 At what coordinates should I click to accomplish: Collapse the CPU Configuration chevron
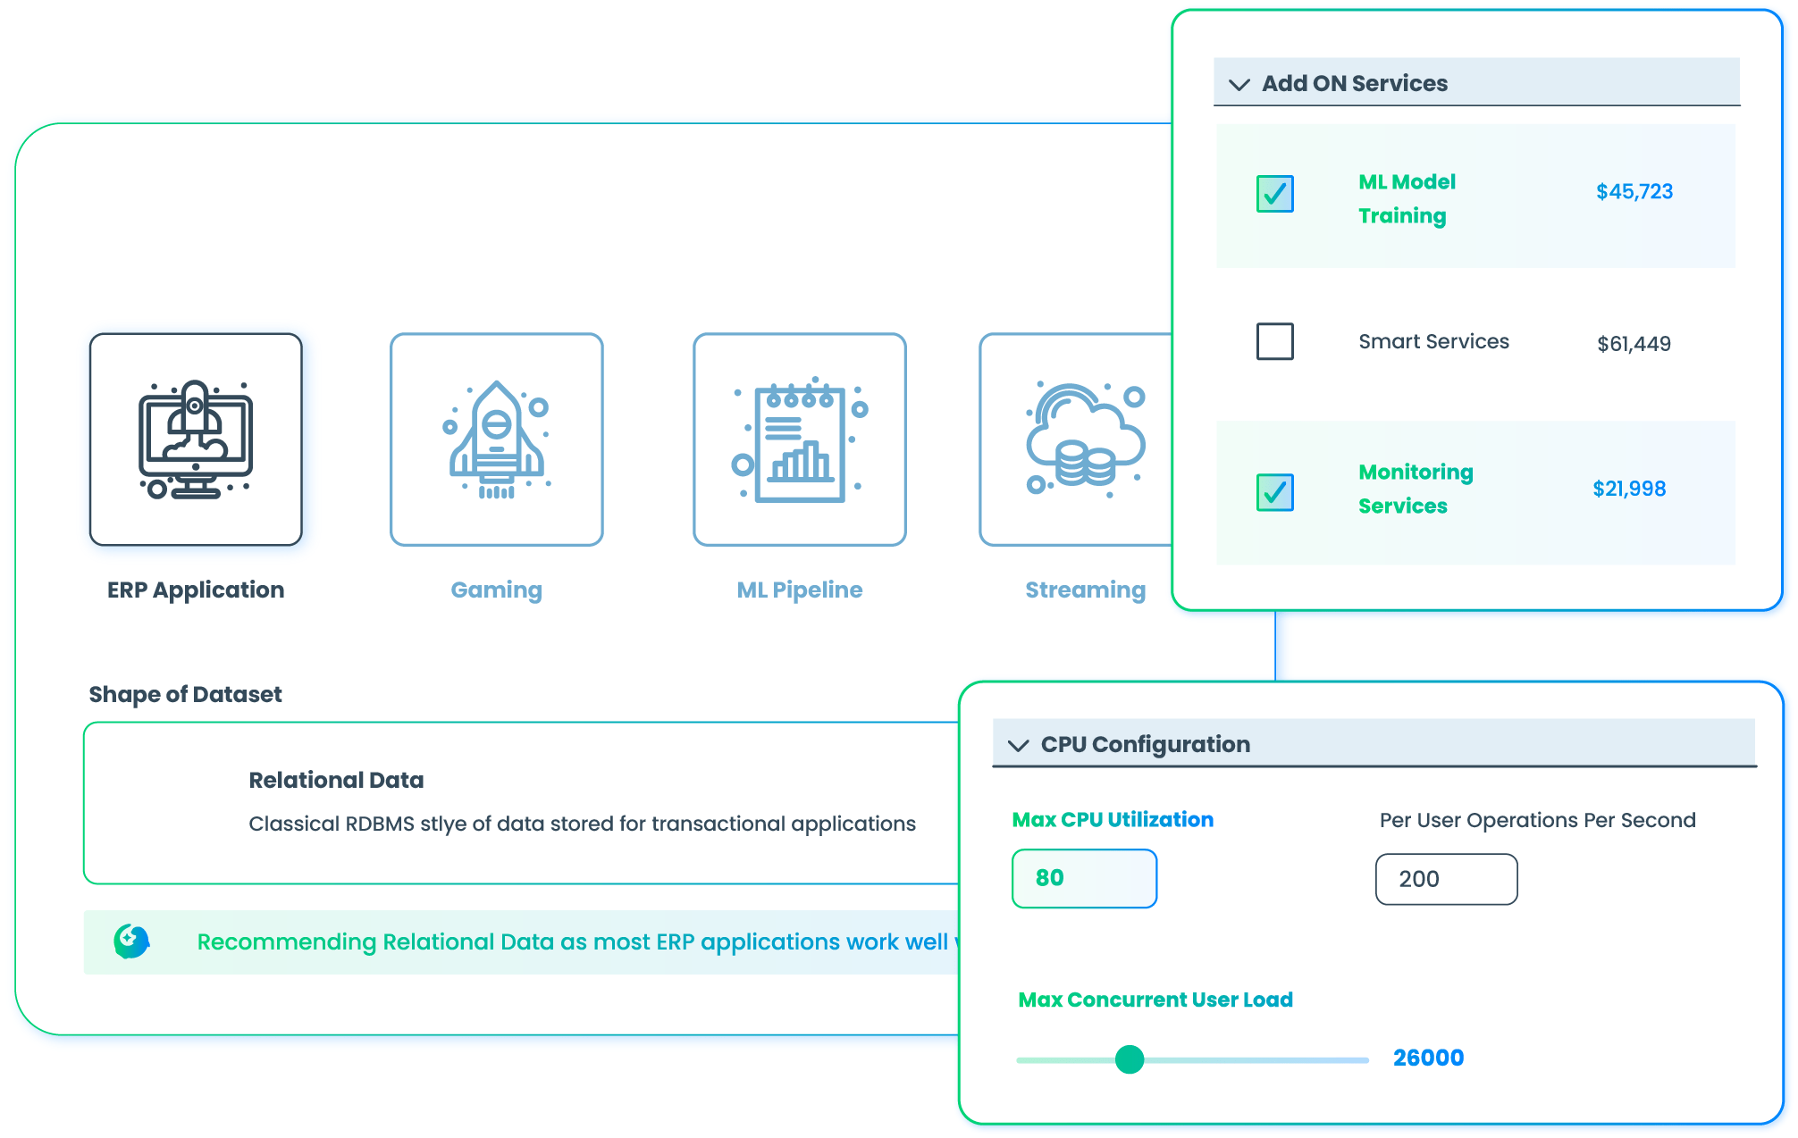[x=1018, y=746]
